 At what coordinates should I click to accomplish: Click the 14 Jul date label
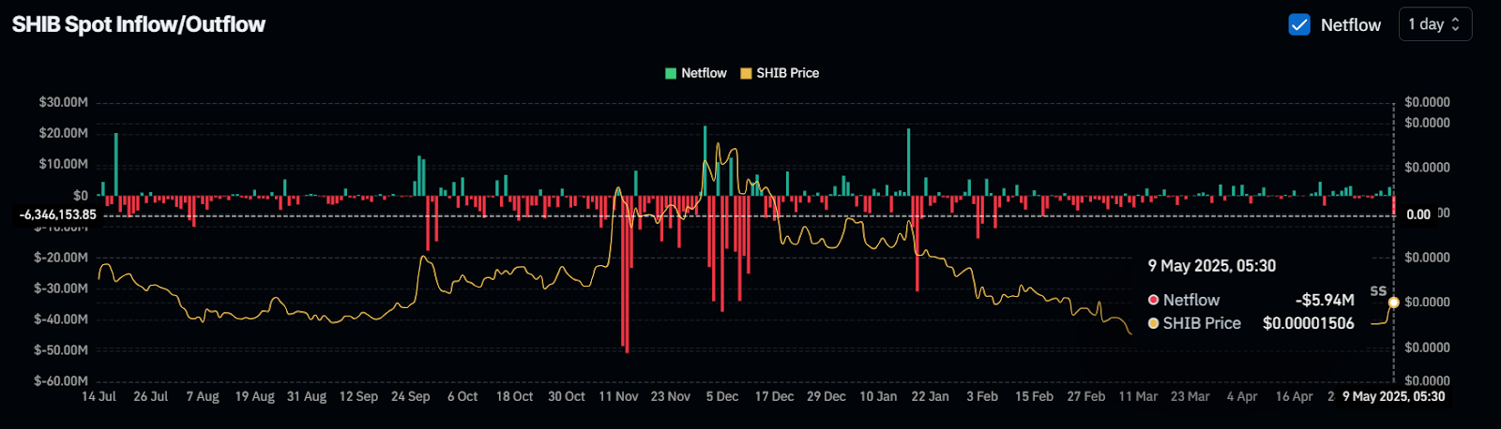99,396
